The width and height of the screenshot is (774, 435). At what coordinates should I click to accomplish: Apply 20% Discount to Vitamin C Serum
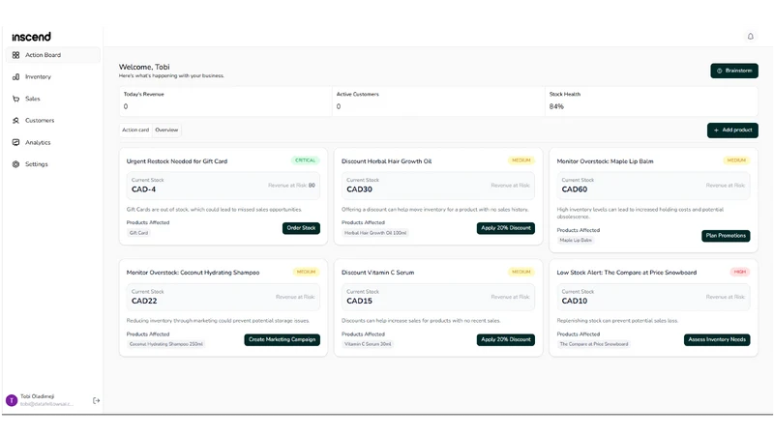click(x=505, y=340)
